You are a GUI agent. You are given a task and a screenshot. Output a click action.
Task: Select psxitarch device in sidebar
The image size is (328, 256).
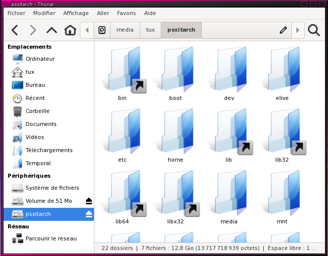(49, 214)
